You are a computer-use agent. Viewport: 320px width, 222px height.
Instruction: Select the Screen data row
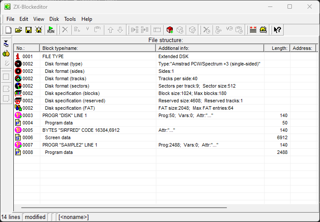click(x=165, y=137)
